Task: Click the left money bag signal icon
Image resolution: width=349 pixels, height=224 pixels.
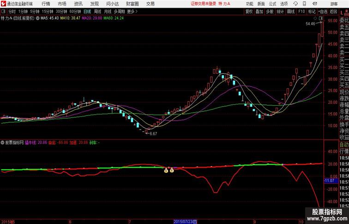Action: click(166, 170)
